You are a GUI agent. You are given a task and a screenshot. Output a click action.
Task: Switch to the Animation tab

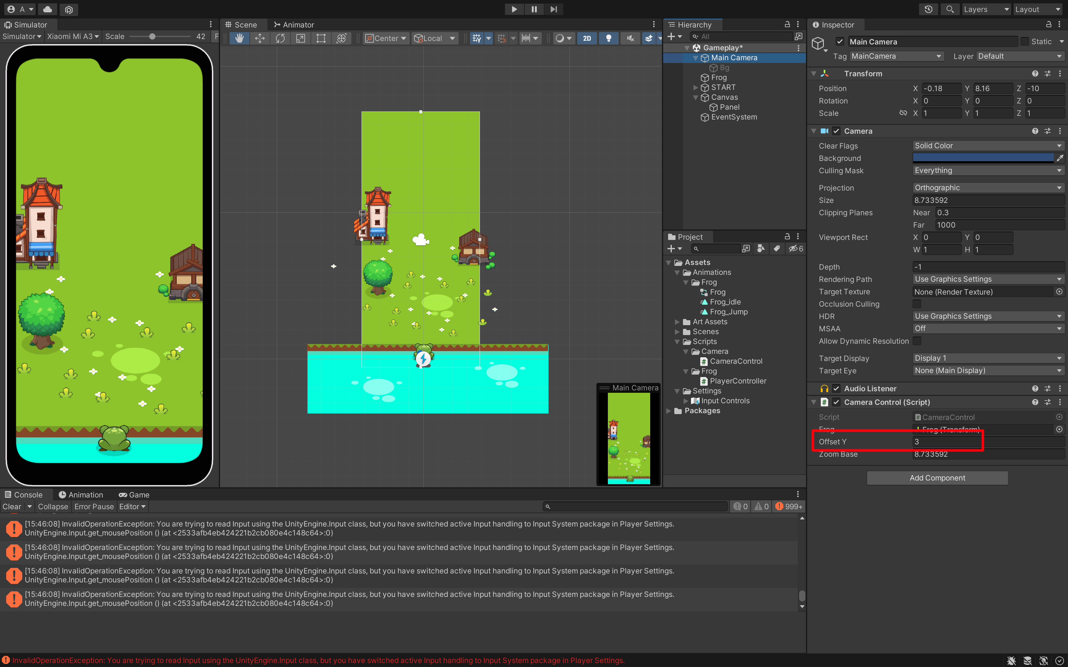[81, 495]
